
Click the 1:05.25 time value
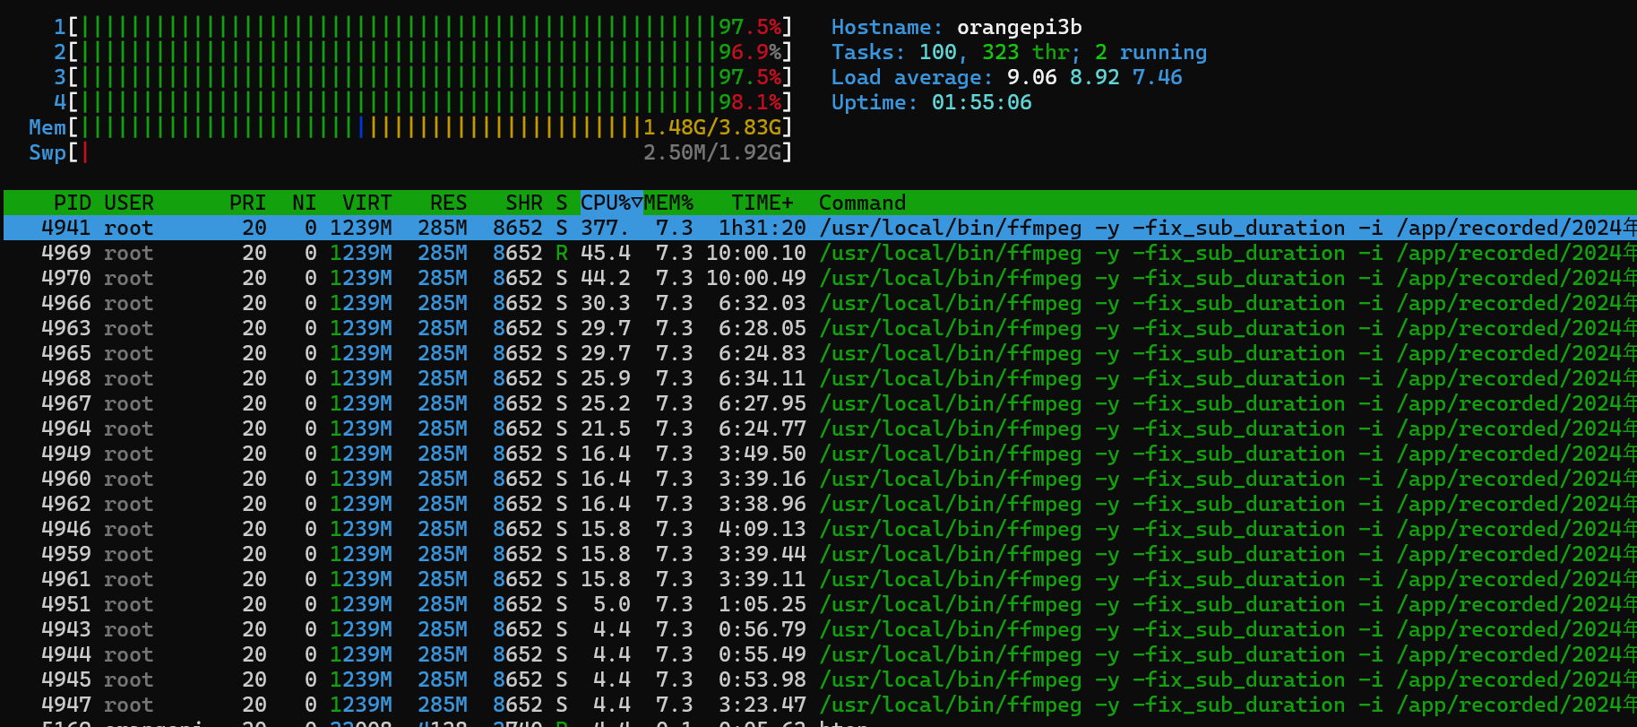tap(762, 604)
